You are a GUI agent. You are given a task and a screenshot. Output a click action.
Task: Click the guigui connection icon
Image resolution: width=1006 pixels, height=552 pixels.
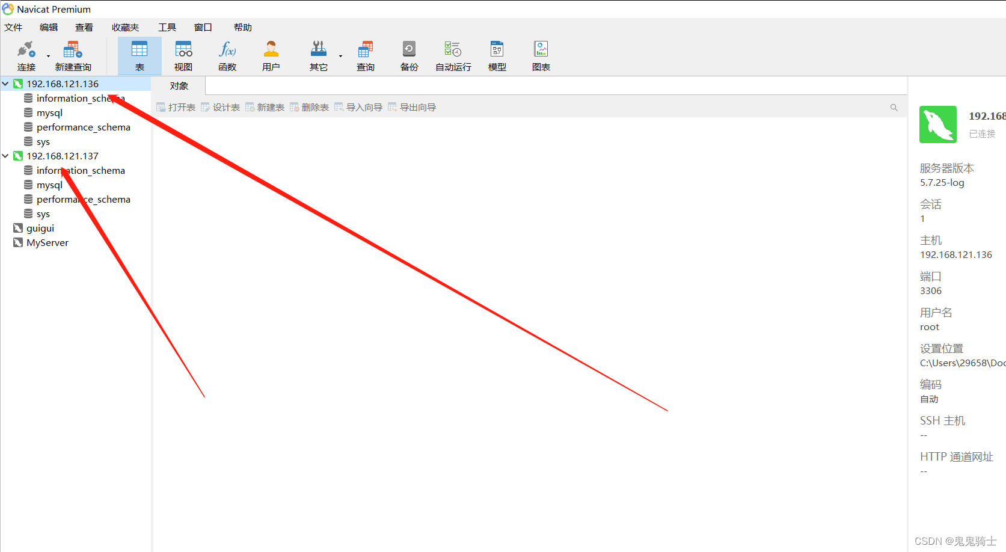[18, 228]
